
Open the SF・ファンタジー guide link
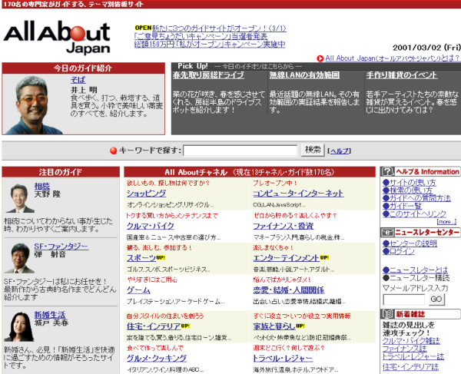[61, 247]
